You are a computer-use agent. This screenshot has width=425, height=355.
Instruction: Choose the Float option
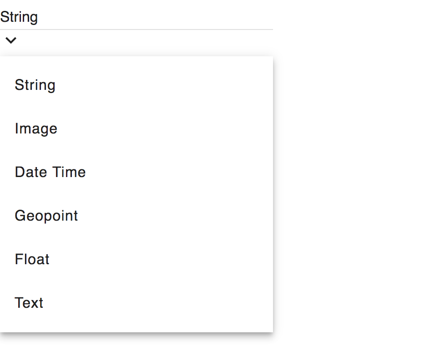(32, 259)
